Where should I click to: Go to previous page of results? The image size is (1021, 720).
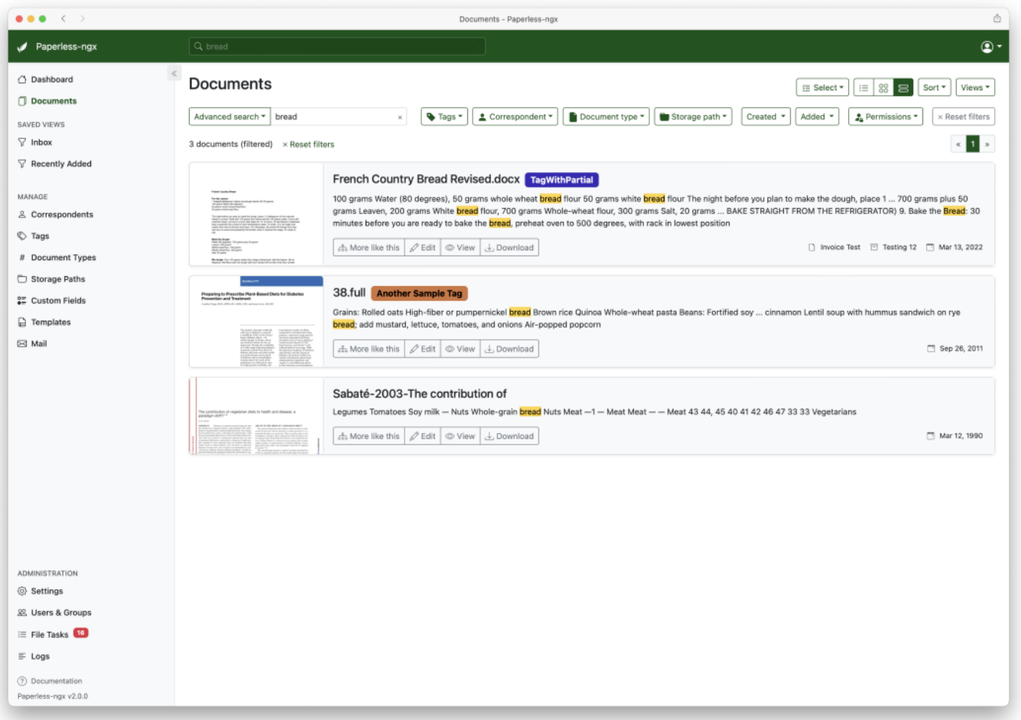click(x=958, y=144)
